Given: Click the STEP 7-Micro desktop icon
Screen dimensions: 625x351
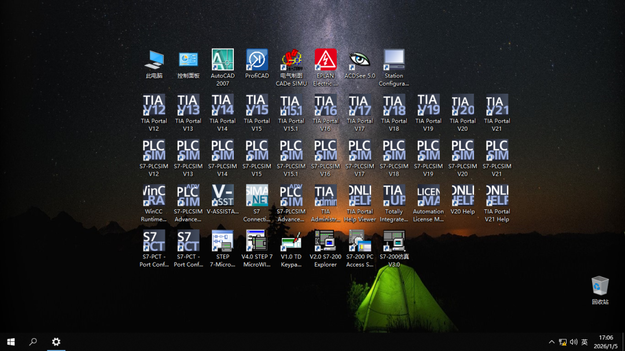Looking at the screenshot, I should tap(223, 241).
